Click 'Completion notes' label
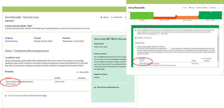 click(13, 58)
